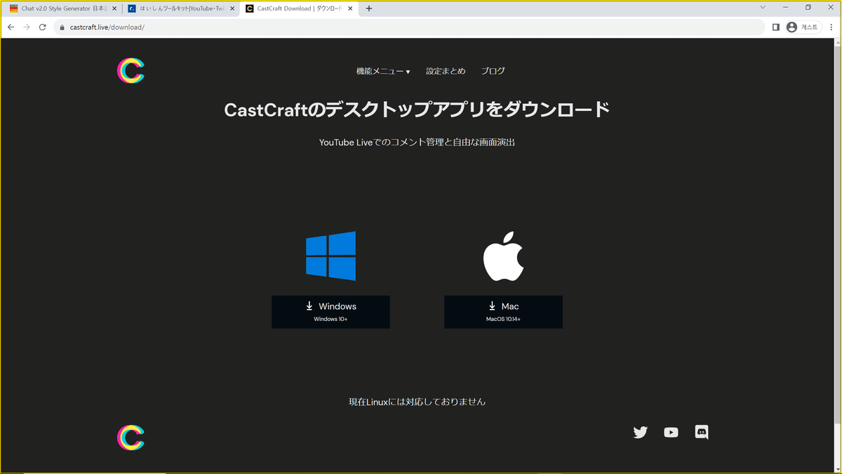Open the 設定まとめ menu item
842x474 pixels.
pos(446,71)
